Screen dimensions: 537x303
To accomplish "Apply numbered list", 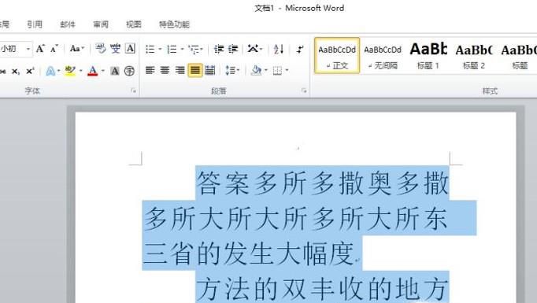I will coord(172,50).
